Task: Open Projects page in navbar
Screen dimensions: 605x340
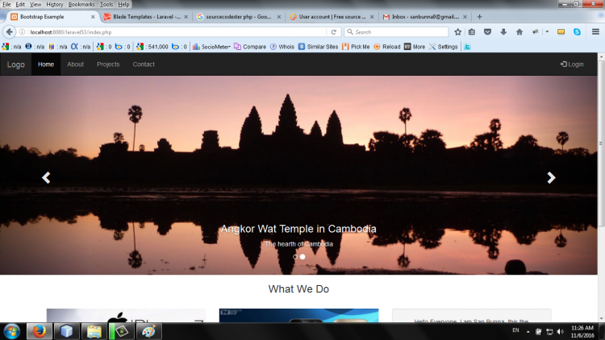Action: [108, 64]
